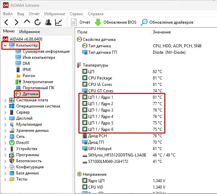Click the Температуры thermometer icon

pyautogui.click(x=79, y=65)
